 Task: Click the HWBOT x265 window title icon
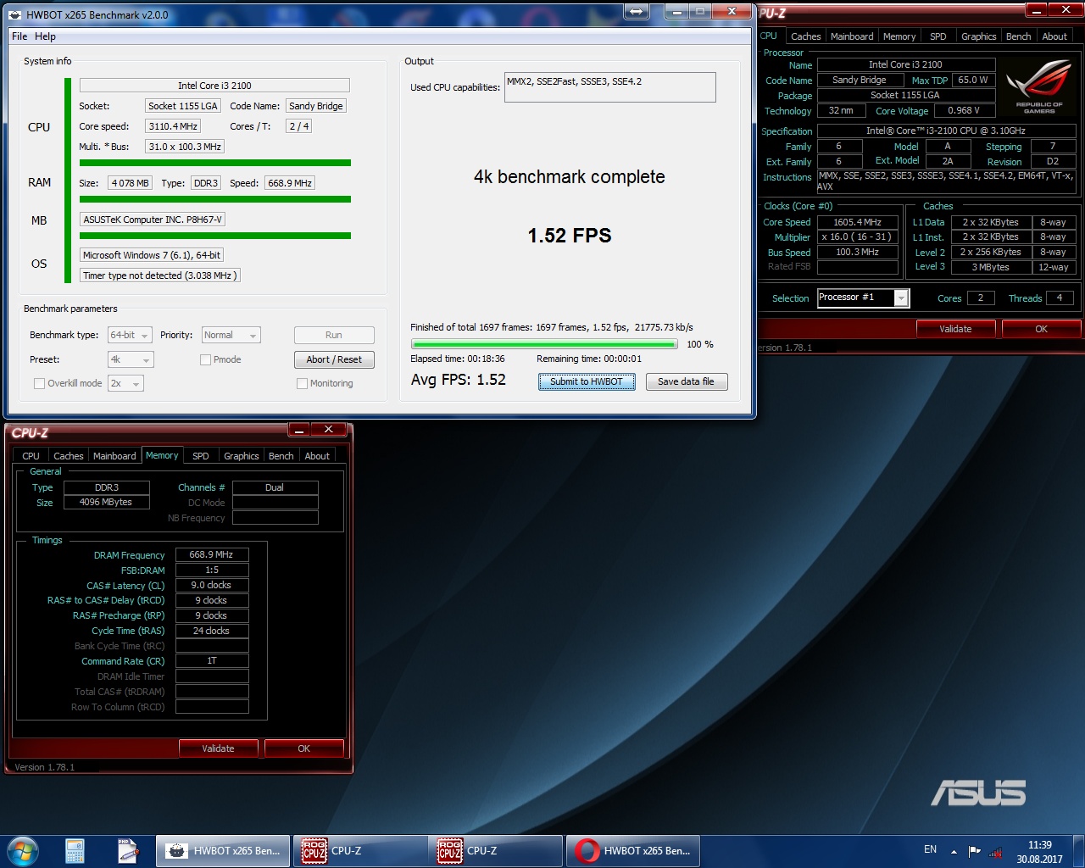pos(15,14)
